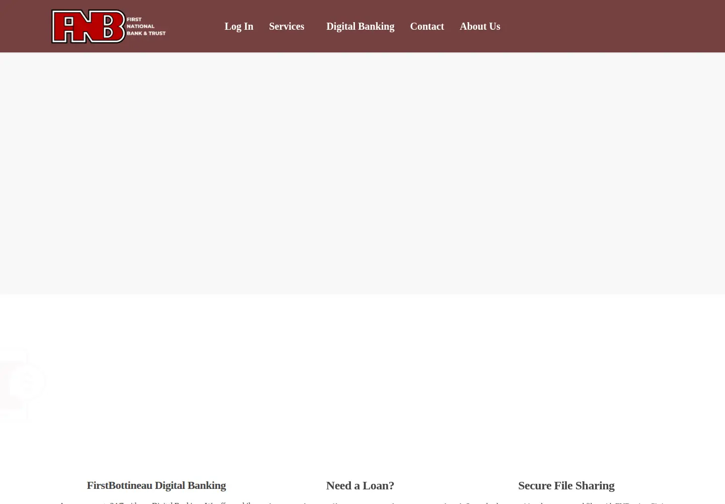The width and height of the screenshot is (725, 504).
Task: Visit the About Us page
Action: [480, 26]
